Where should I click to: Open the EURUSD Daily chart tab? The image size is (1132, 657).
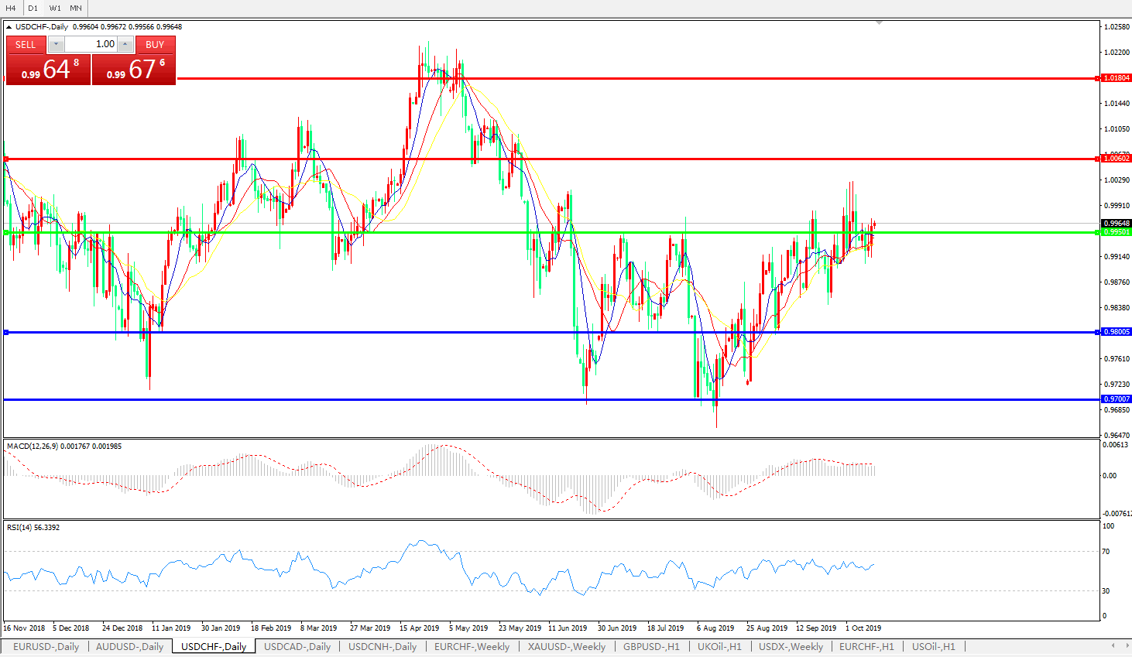[46, 647]
